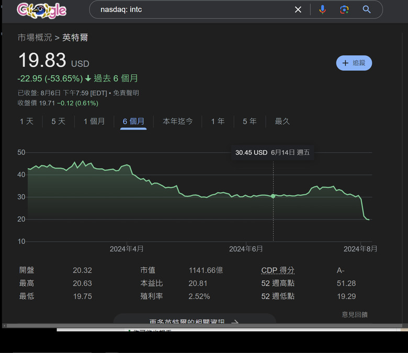408x353 pixels.
Task: Switch chart to 1 年 tab
Action: click(x=218, y=121)
